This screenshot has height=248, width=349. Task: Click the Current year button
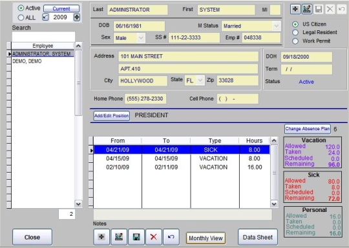[x=61, y=8]
